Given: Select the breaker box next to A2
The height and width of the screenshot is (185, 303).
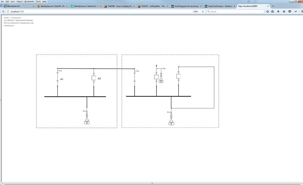Looking at the screenshot, I should (x=94, y=78).
